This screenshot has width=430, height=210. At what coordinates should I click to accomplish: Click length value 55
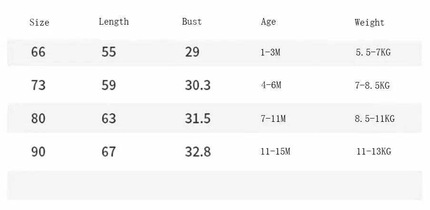coord(108,52)
